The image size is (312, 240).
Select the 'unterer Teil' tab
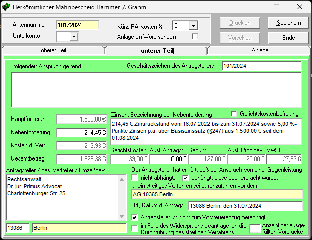click(156, 50)
